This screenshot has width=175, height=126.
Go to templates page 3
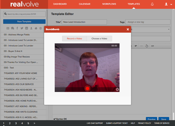[16, 123]
